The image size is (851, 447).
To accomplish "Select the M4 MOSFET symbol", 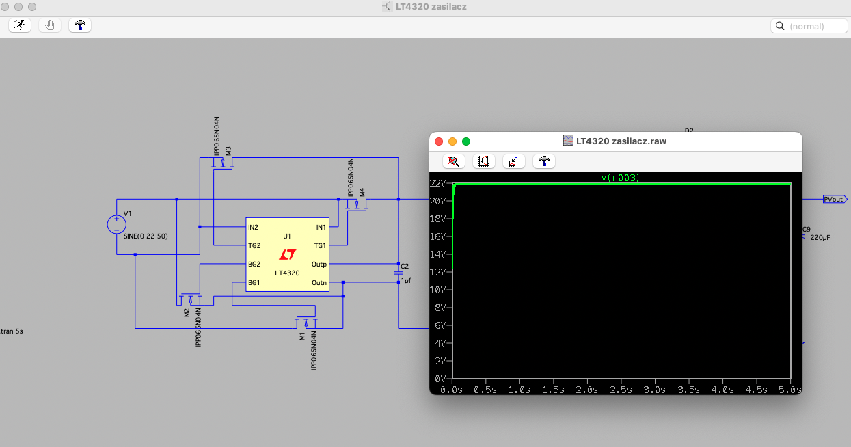I will tap(357, 204).
